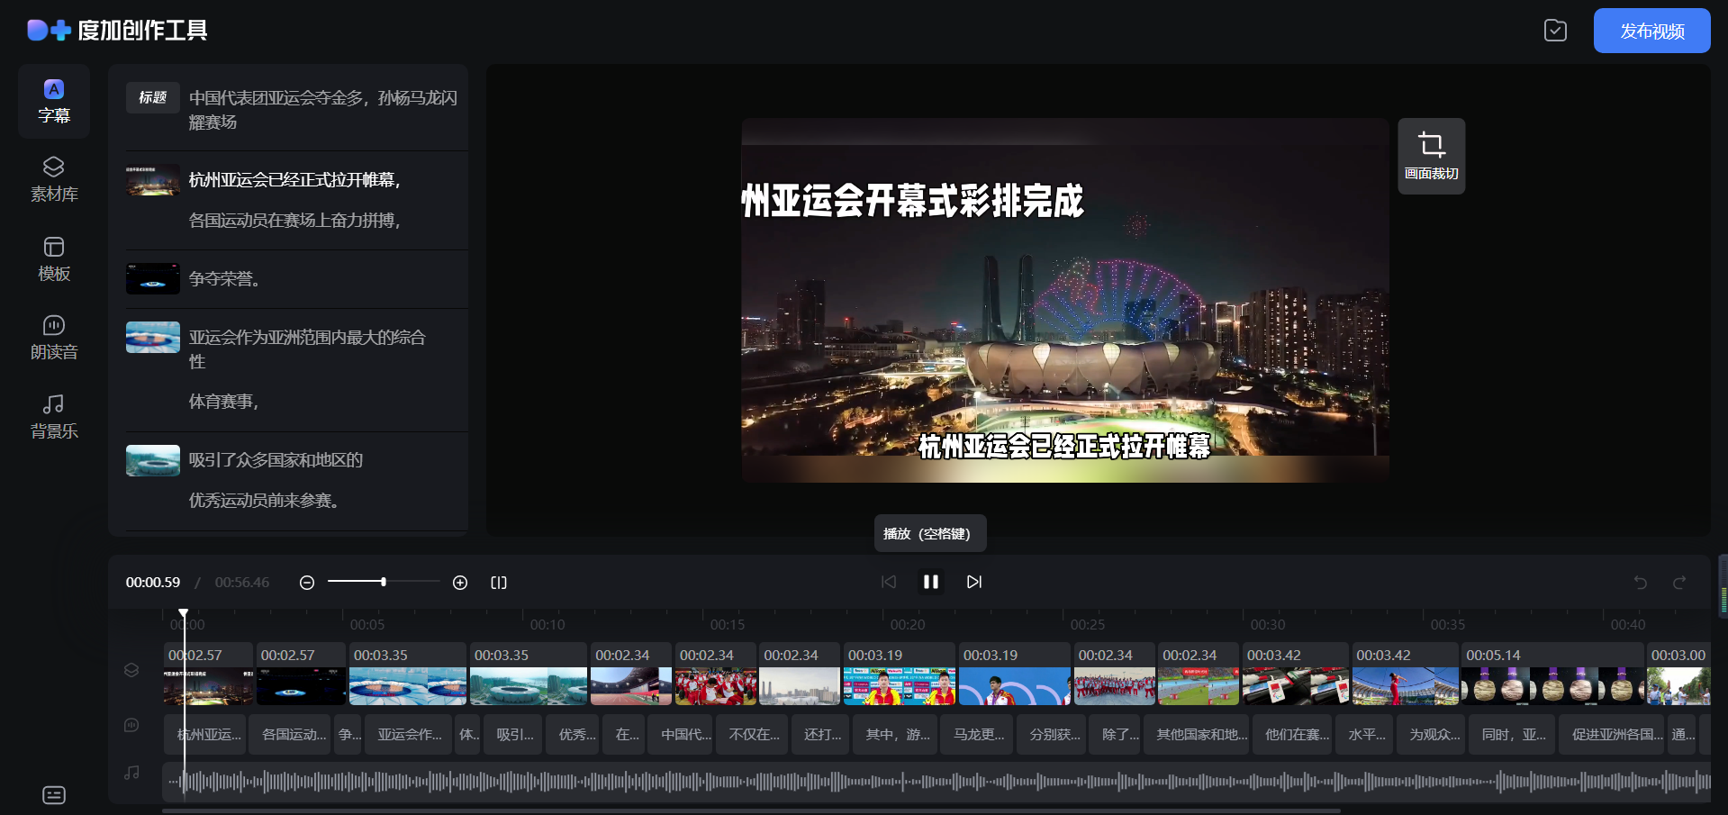Open the 素材库 panel

coord(53,178)
